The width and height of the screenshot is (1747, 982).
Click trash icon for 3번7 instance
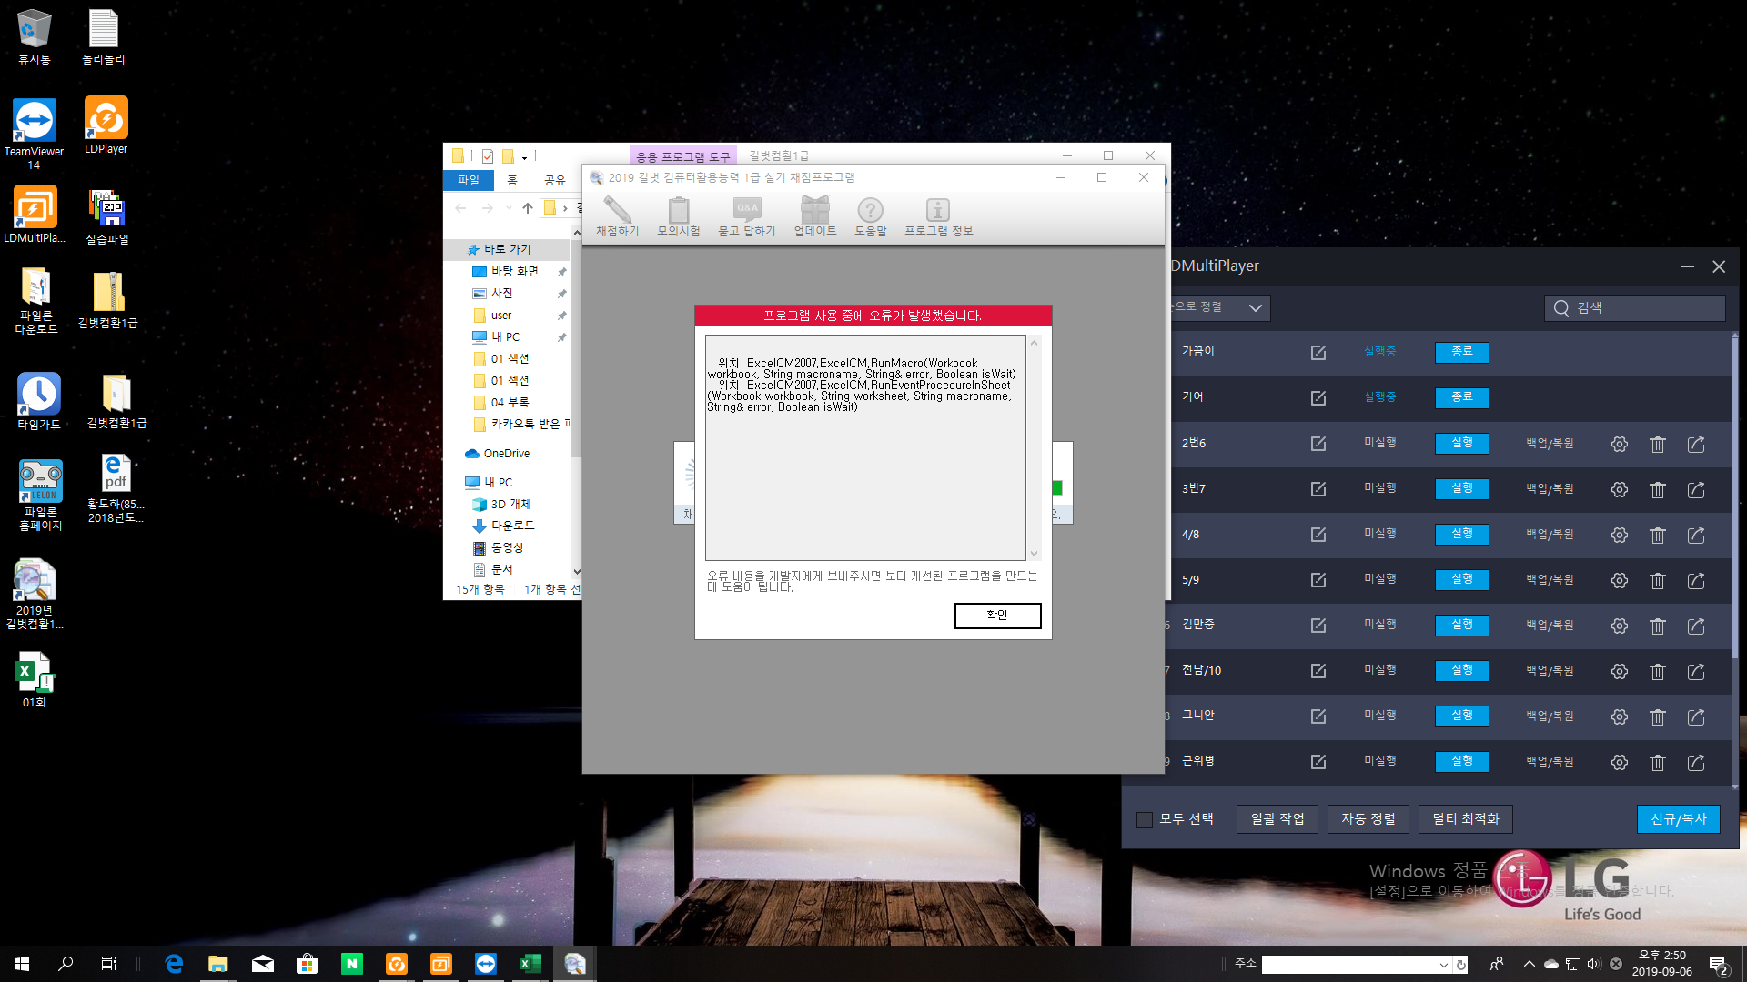[x=1657, y=489]
